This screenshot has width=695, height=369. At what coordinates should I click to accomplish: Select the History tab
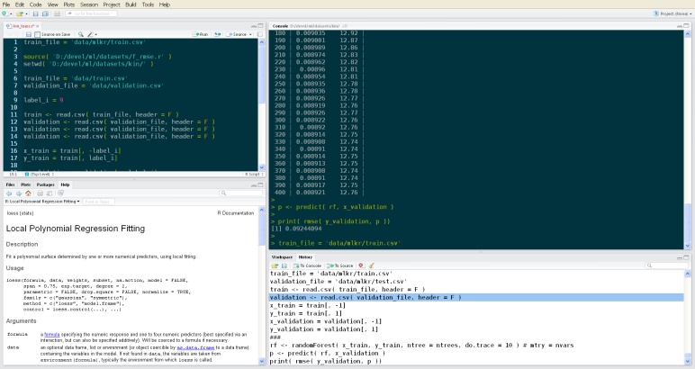(305, 256)
